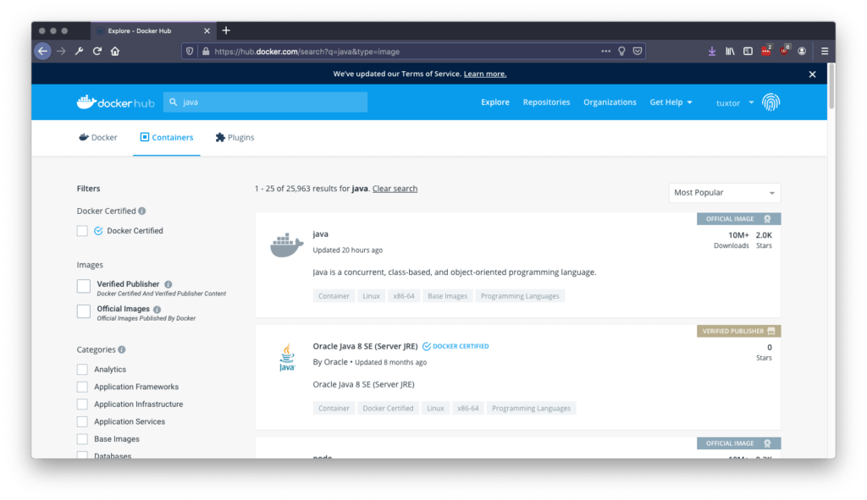The image size is (867, 500).
Task: Click the page vertical scrollbar thumb
Action: pyautogui.click(x=831, y=85)
